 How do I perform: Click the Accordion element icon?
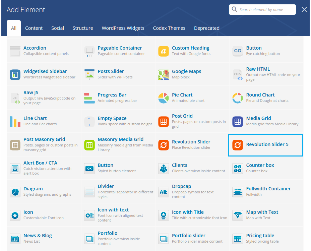[15, 51]
